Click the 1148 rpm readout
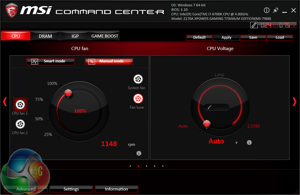300x195 pixels. tap(109, 144)
